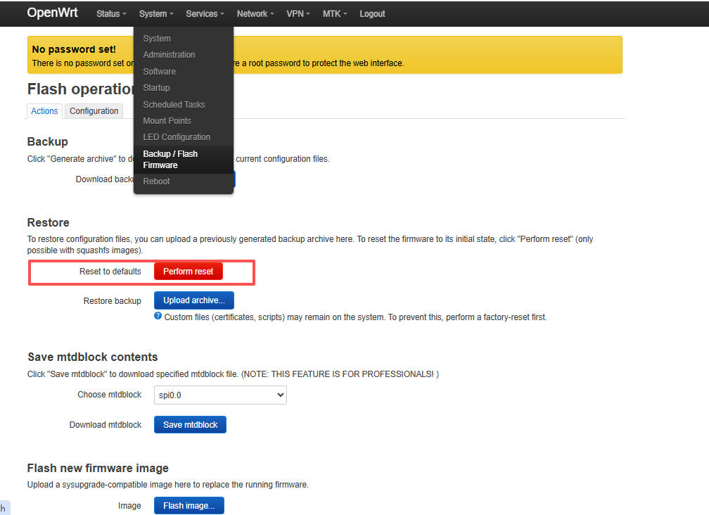Open the Choose mtdblock spi0.0 dropdown
The image size is (709, 515).
(220, 395)
